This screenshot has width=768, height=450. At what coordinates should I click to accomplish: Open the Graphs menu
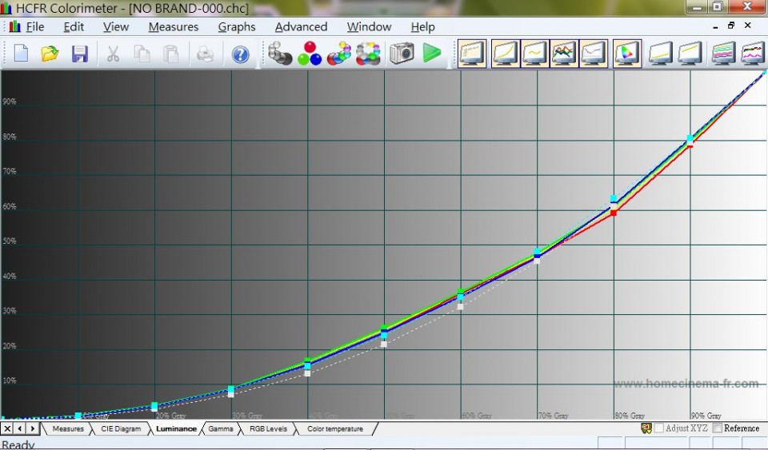tap(237, 26)
